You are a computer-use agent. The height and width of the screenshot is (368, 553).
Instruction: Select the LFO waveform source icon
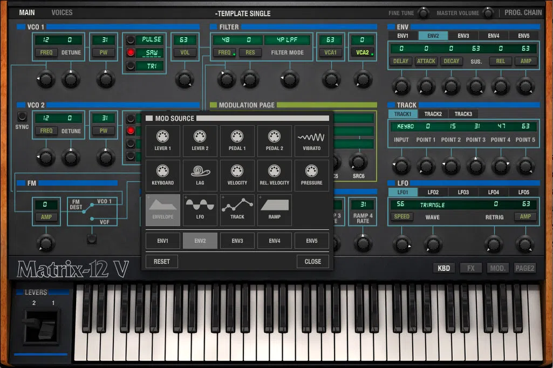coord(200,210)
